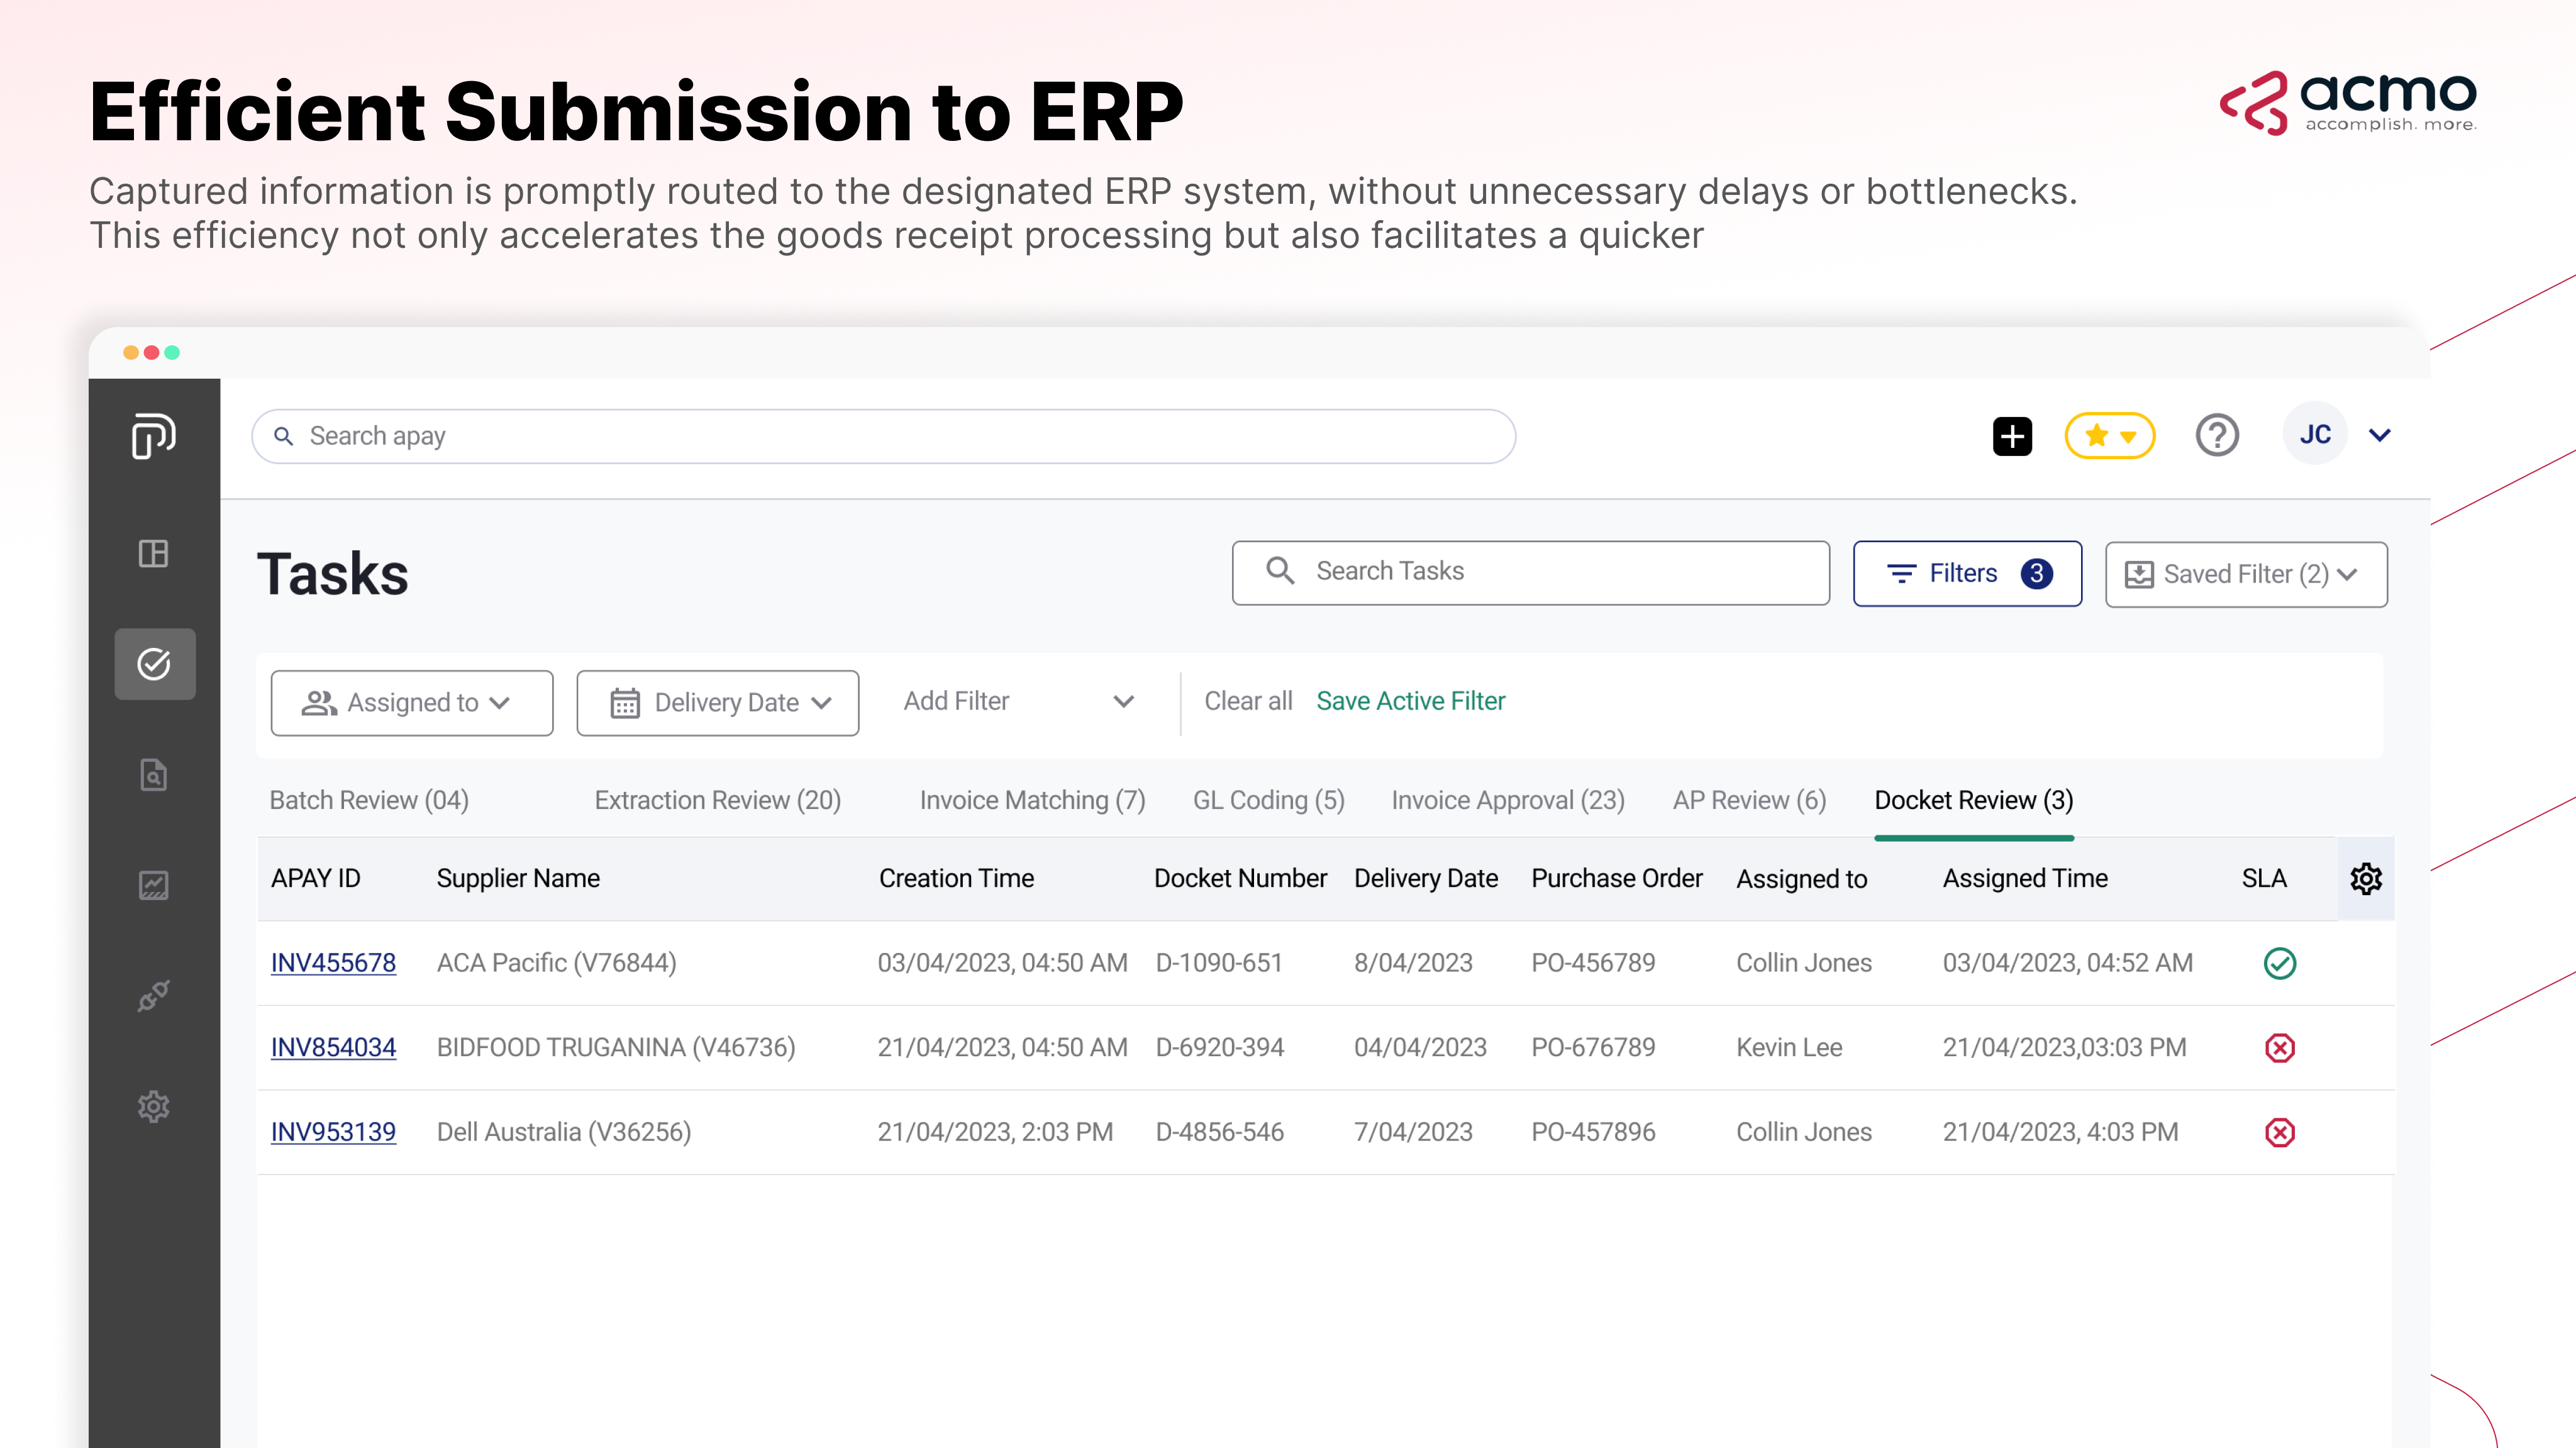Open the Delivery Date filter dropdown
Viewport: 2576px width, 1448px height.
click(x=717, y=703)
